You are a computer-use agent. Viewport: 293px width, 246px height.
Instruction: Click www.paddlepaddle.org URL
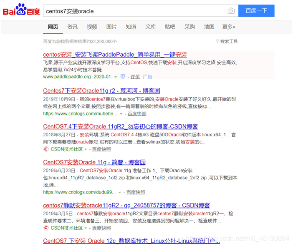[67, 77]
